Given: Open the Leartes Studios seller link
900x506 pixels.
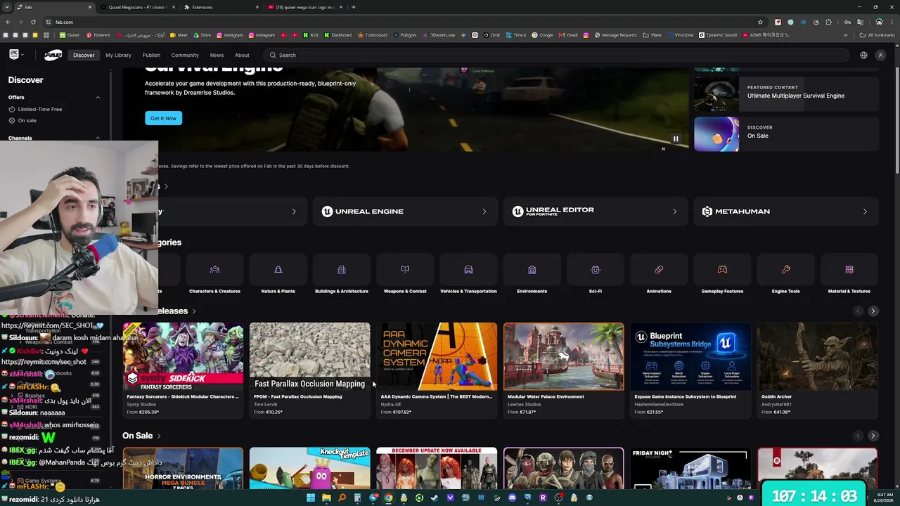Looking at the screenshot, I should coord(524,404).
